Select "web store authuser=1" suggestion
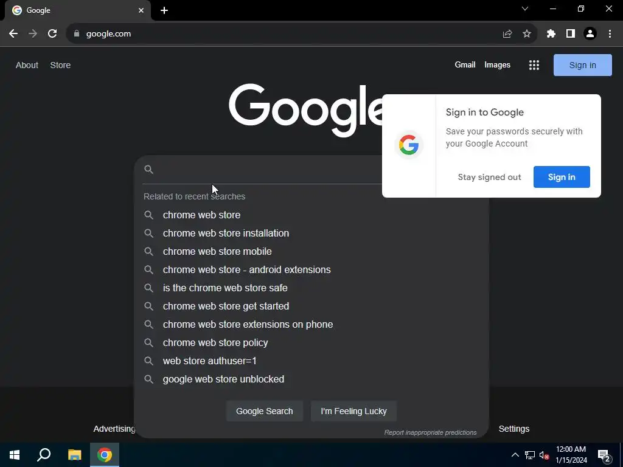Image resolution: width=623 pixels, height=467 pixels. pyautogui.click(x=311, y=361)
